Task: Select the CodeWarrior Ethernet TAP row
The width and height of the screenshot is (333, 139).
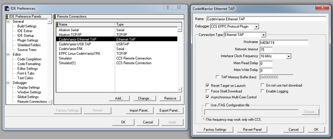Action: [117, 39]
